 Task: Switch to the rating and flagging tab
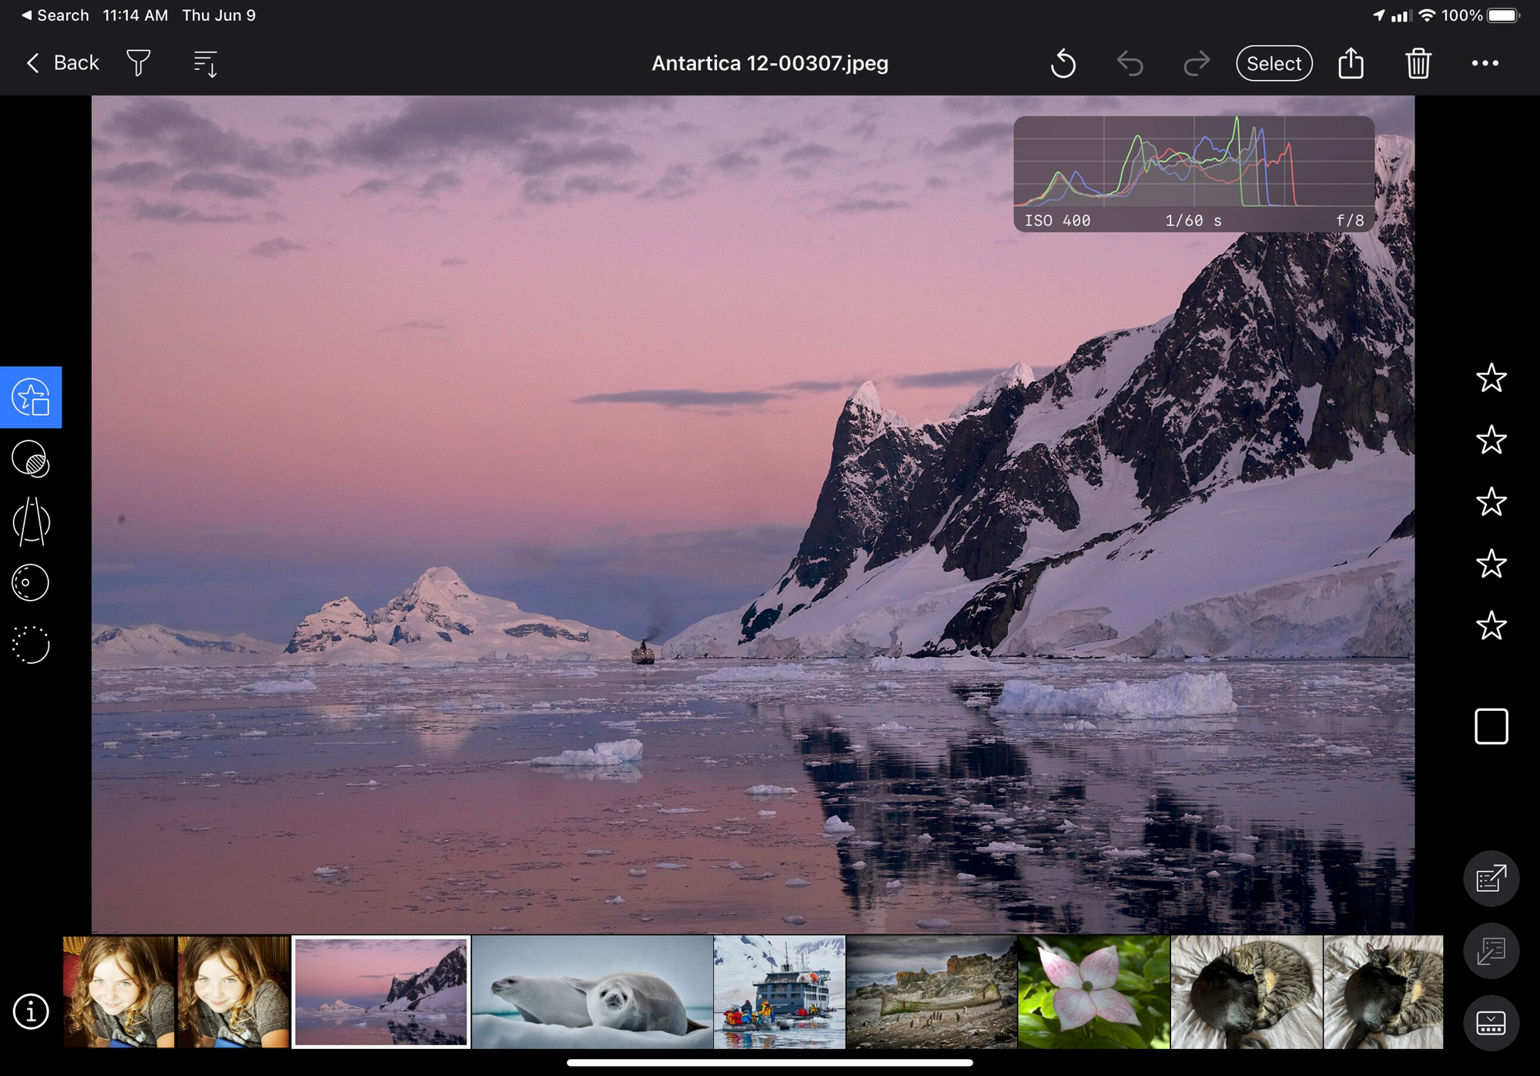coord(31,397)
